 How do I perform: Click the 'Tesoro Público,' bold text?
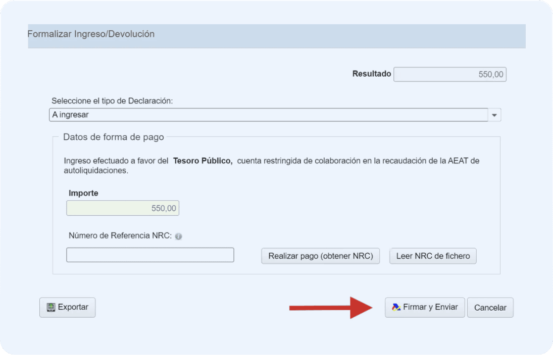tap(203, 161)
